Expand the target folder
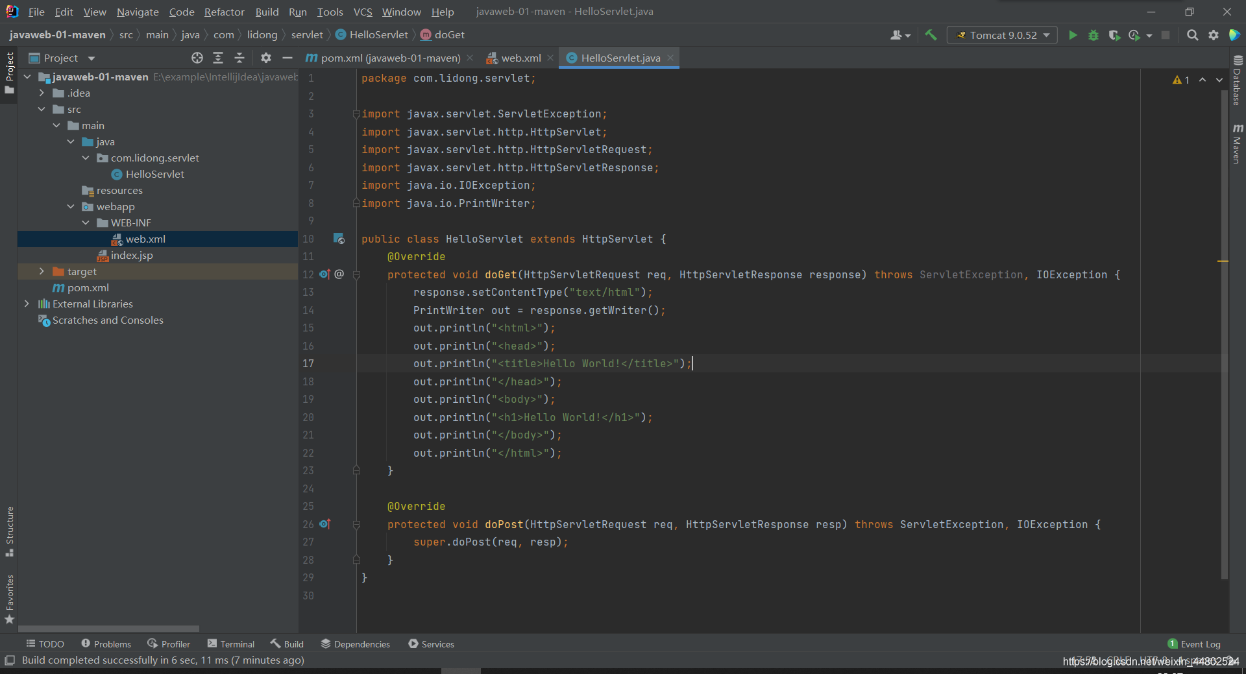Screen dimensions: 1246x674 point(42,271)
